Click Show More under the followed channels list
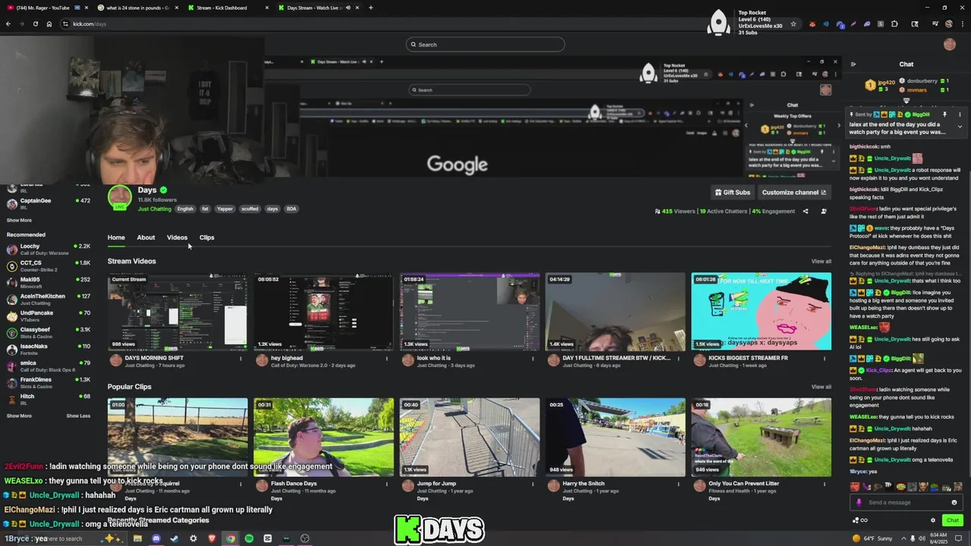This screenshot has height=546, width=971. point(19,220)
